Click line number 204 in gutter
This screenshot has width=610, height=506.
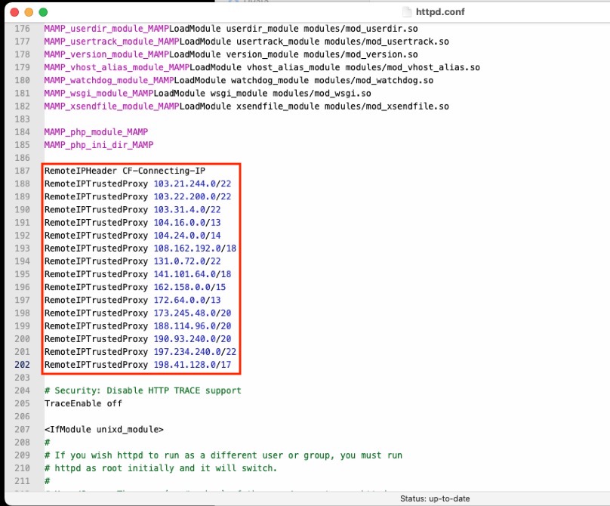(x=22, y=390)
